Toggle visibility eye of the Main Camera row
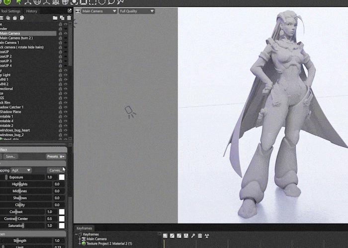Image resolution: width=348 pixels, height=248 pixels. [x=66, y=33]
